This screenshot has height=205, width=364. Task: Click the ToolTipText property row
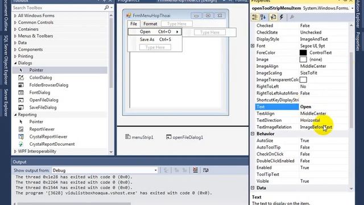pyautogui.click(x=302, y=174)
